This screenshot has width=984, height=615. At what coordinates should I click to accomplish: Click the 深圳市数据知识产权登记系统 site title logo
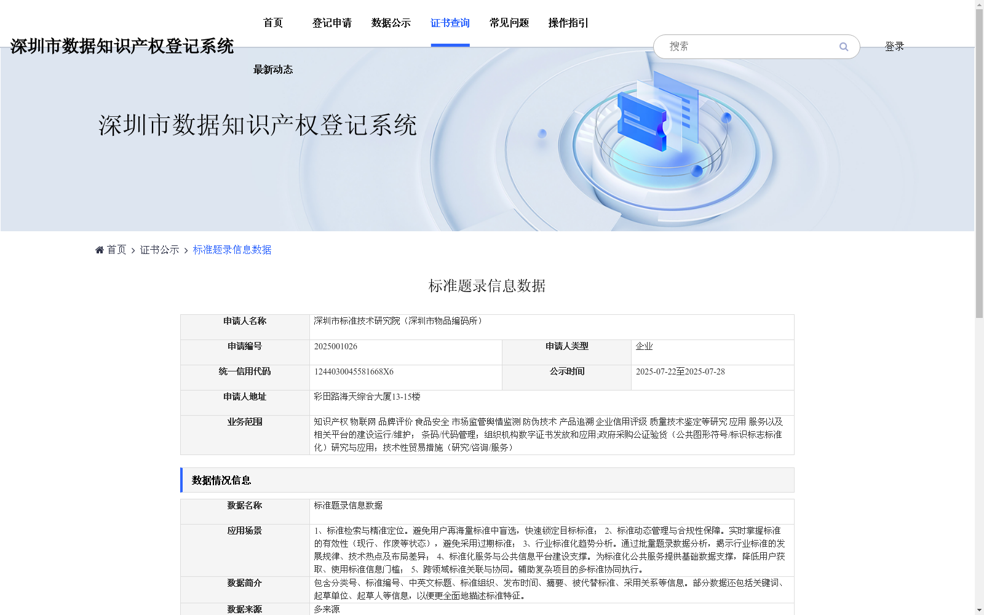click(x=122, y=46)
